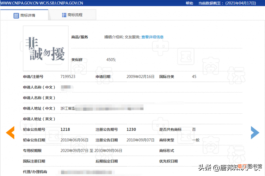Switch to the 商标详情 tab
This screenshot has height=176, width=265.
24,15
